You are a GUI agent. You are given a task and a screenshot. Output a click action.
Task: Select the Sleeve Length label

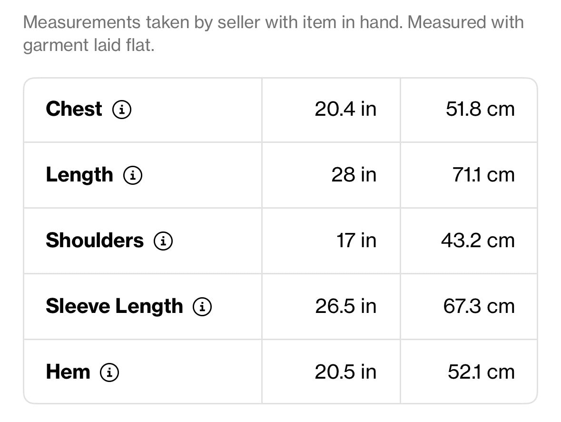[115, 307]
